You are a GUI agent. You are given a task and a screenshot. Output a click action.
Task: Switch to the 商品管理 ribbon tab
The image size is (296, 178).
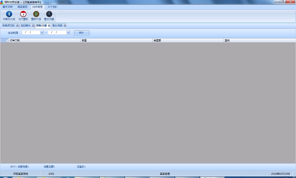(x=22, y=7)
